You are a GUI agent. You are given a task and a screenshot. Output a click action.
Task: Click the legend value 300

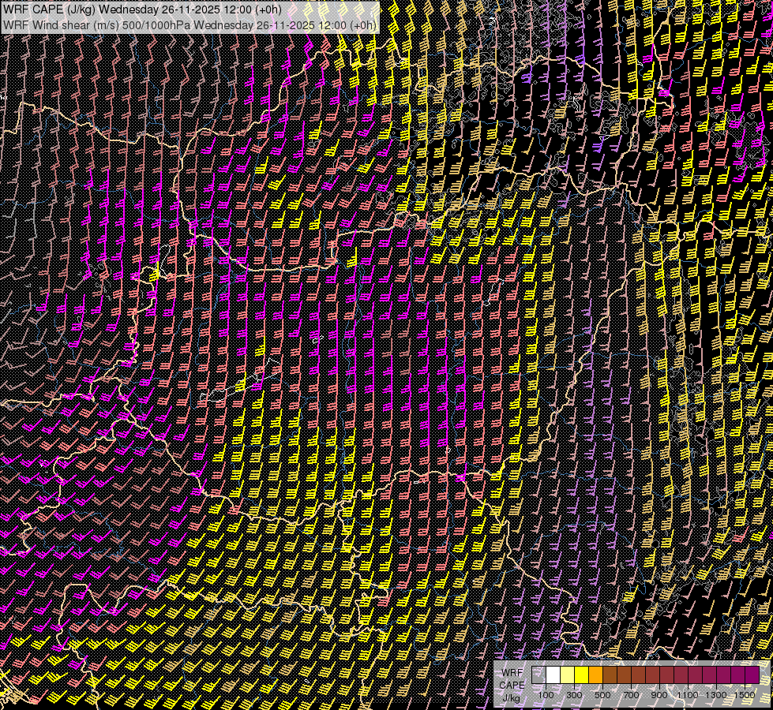tap(574, 695)
